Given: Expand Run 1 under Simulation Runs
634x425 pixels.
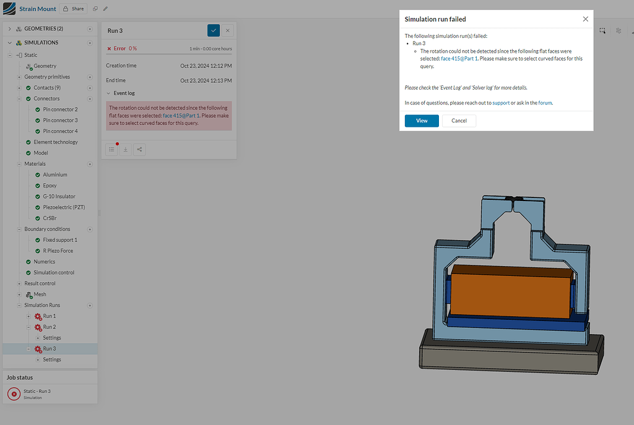Looking at the screenshot, I should click(28, 316).
